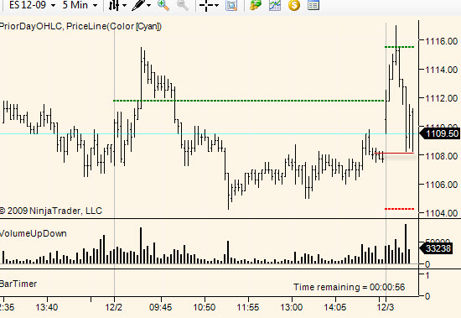Click the long green dashed prior-day high line

(249, 101)
